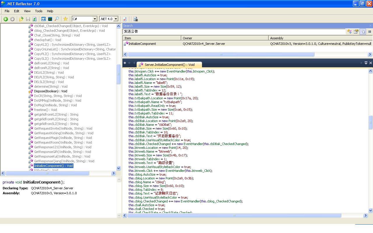
Task: Click the Assembly column header
Action: [x=321, y=38]
